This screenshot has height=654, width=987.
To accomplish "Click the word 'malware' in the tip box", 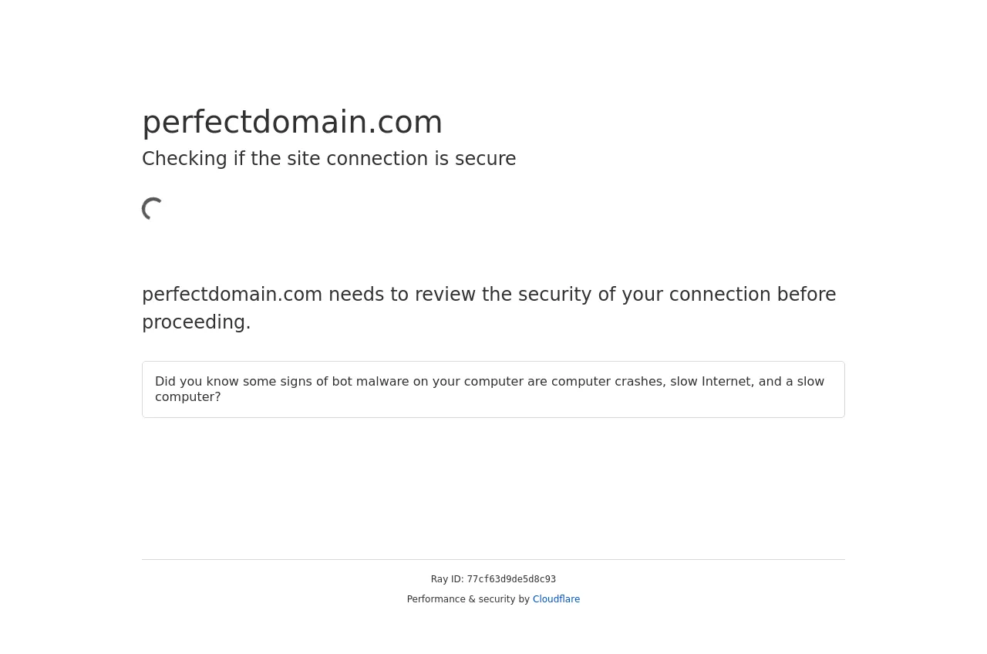I will point(382,382).
